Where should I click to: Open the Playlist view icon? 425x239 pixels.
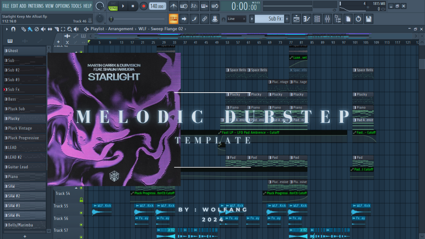click(x=296, y=19)
